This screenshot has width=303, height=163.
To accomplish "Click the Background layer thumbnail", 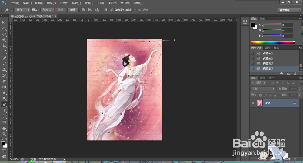I will coord(260,103).
